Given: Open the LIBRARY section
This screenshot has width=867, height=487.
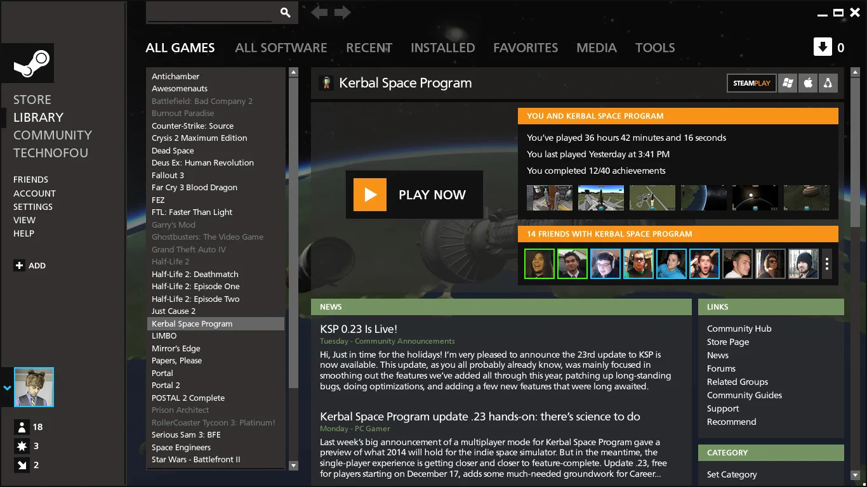Looking at the screenshot, I should (x=38, y=117).
